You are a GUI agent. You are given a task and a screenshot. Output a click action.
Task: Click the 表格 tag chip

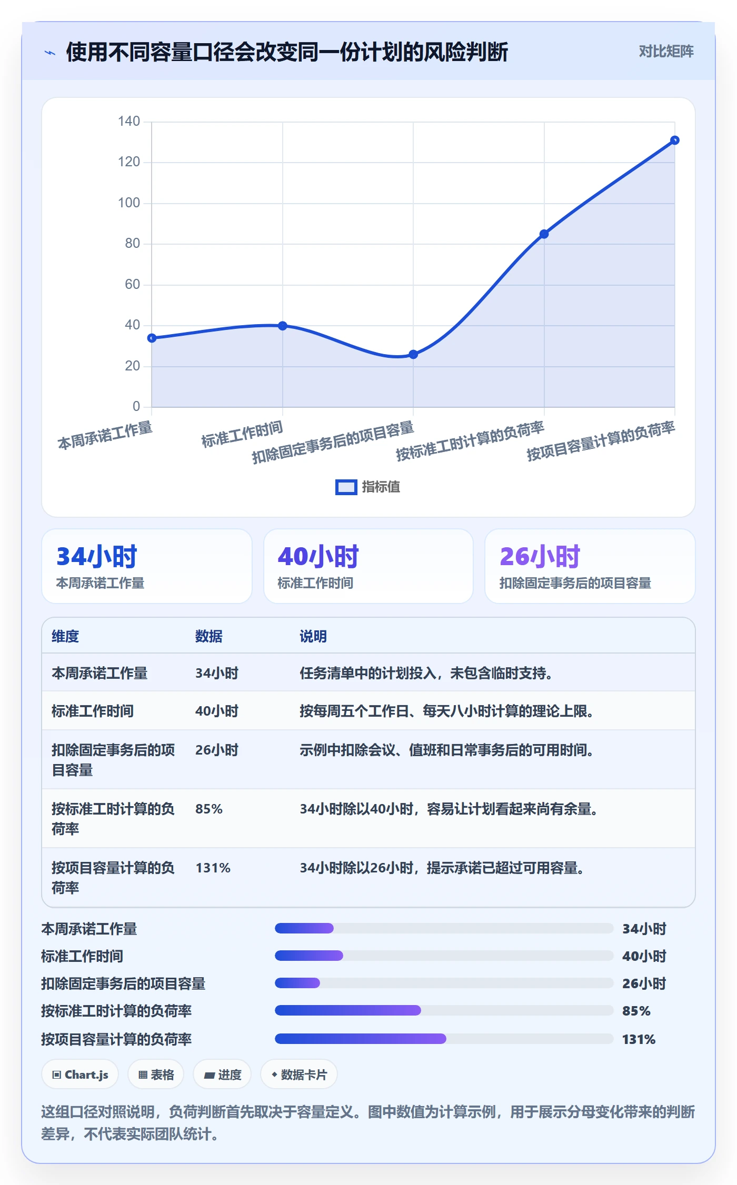pyautogui.click(x=156, y=1074)
